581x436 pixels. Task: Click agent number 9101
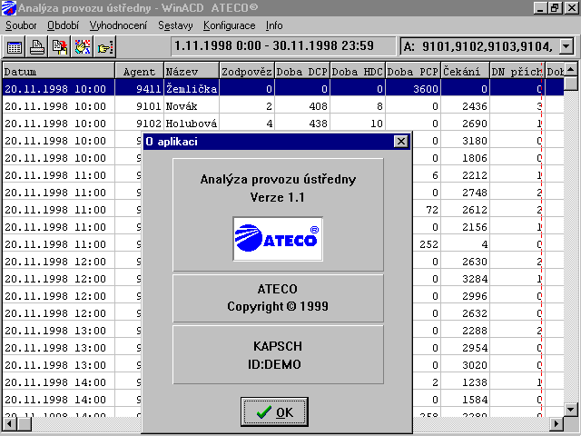pos(149,106)
